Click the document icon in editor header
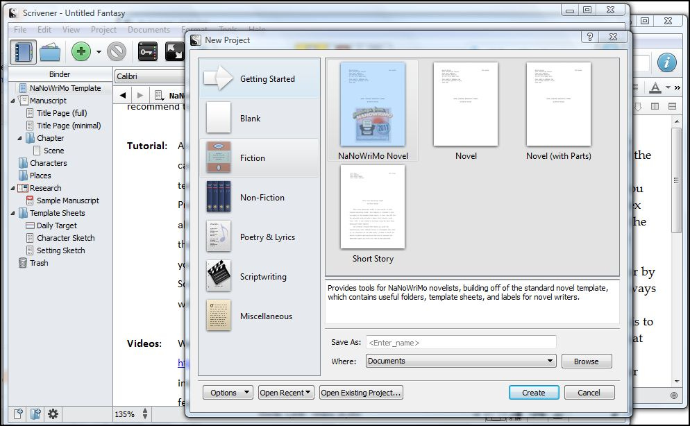Image resolution: width=690 pixels, height=426 pixels. 159,95
